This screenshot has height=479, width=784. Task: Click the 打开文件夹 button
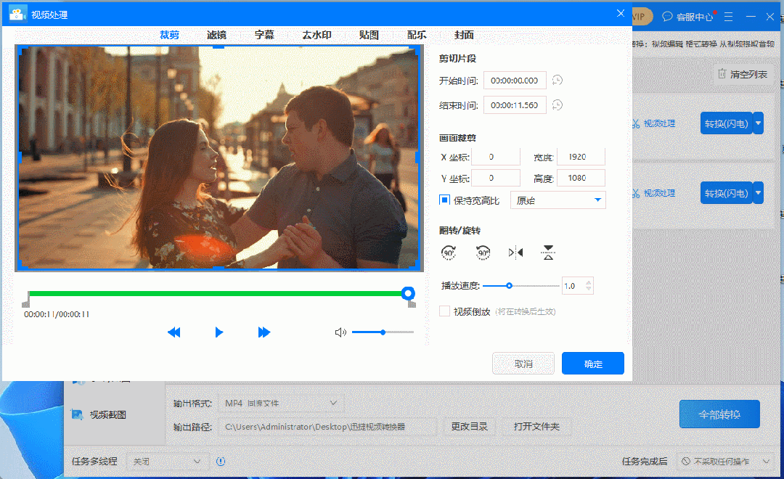click(x=536, y=427)
